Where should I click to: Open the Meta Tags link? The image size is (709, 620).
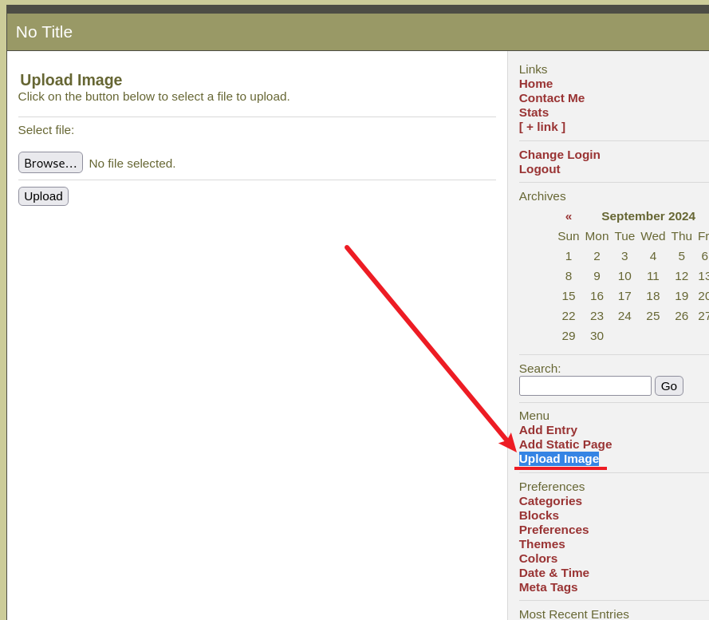[548, 587]
